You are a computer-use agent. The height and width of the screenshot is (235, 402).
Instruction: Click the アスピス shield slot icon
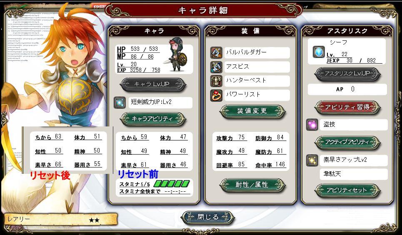[216, 67]
